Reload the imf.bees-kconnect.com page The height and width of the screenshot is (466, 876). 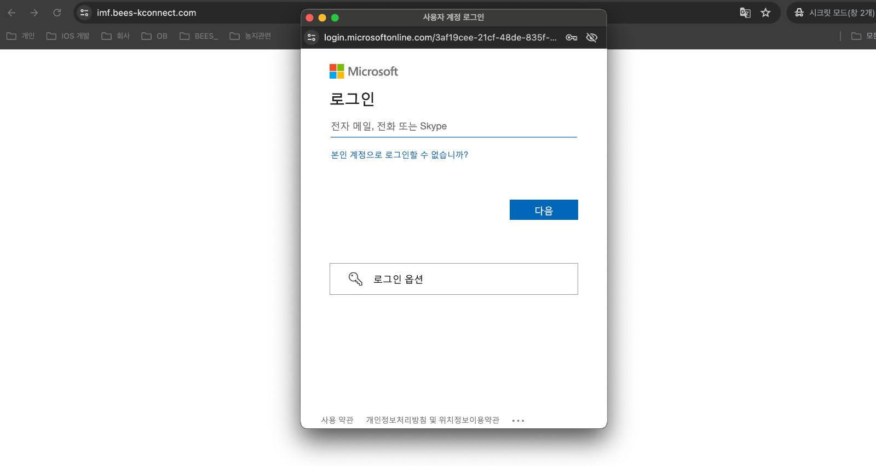[57, 13]
